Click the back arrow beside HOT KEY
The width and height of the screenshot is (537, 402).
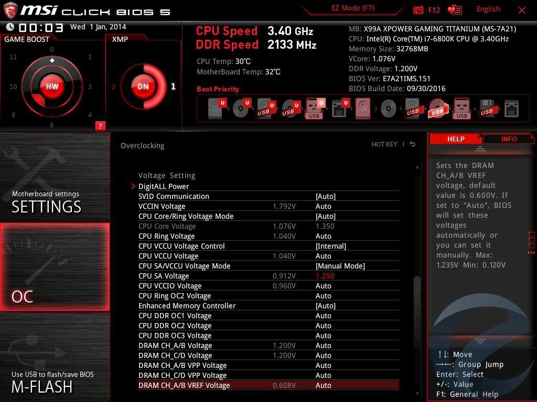pyautogui.click(x=413, y=144)
